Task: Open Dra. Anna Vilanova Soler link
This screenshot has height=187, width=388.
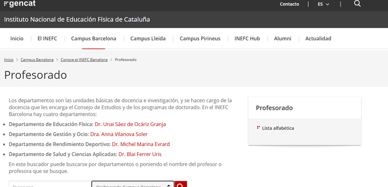Action: (x=119, y=134)
